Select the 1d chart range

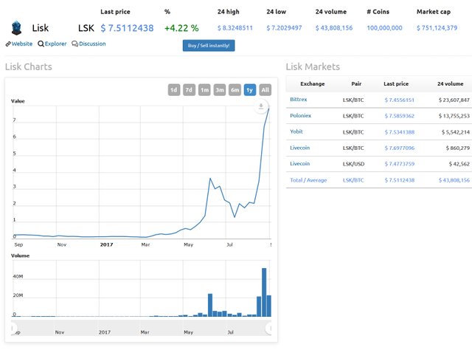point(174,90)
